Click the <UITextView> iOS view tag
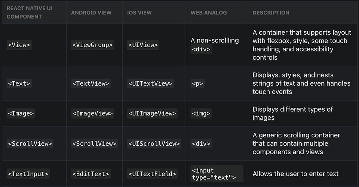359x187 pixels. (x=151, y=83)
